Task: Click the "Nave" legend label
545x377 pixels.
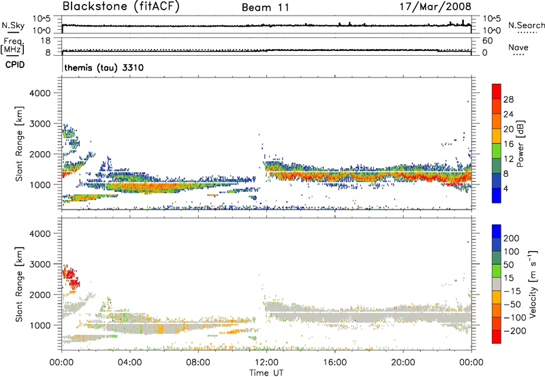Action: (x=518, y=48)
